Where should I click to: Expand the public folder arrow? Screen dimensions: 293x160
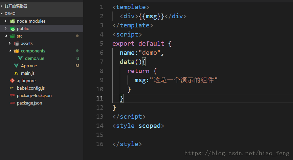point(6,29)
